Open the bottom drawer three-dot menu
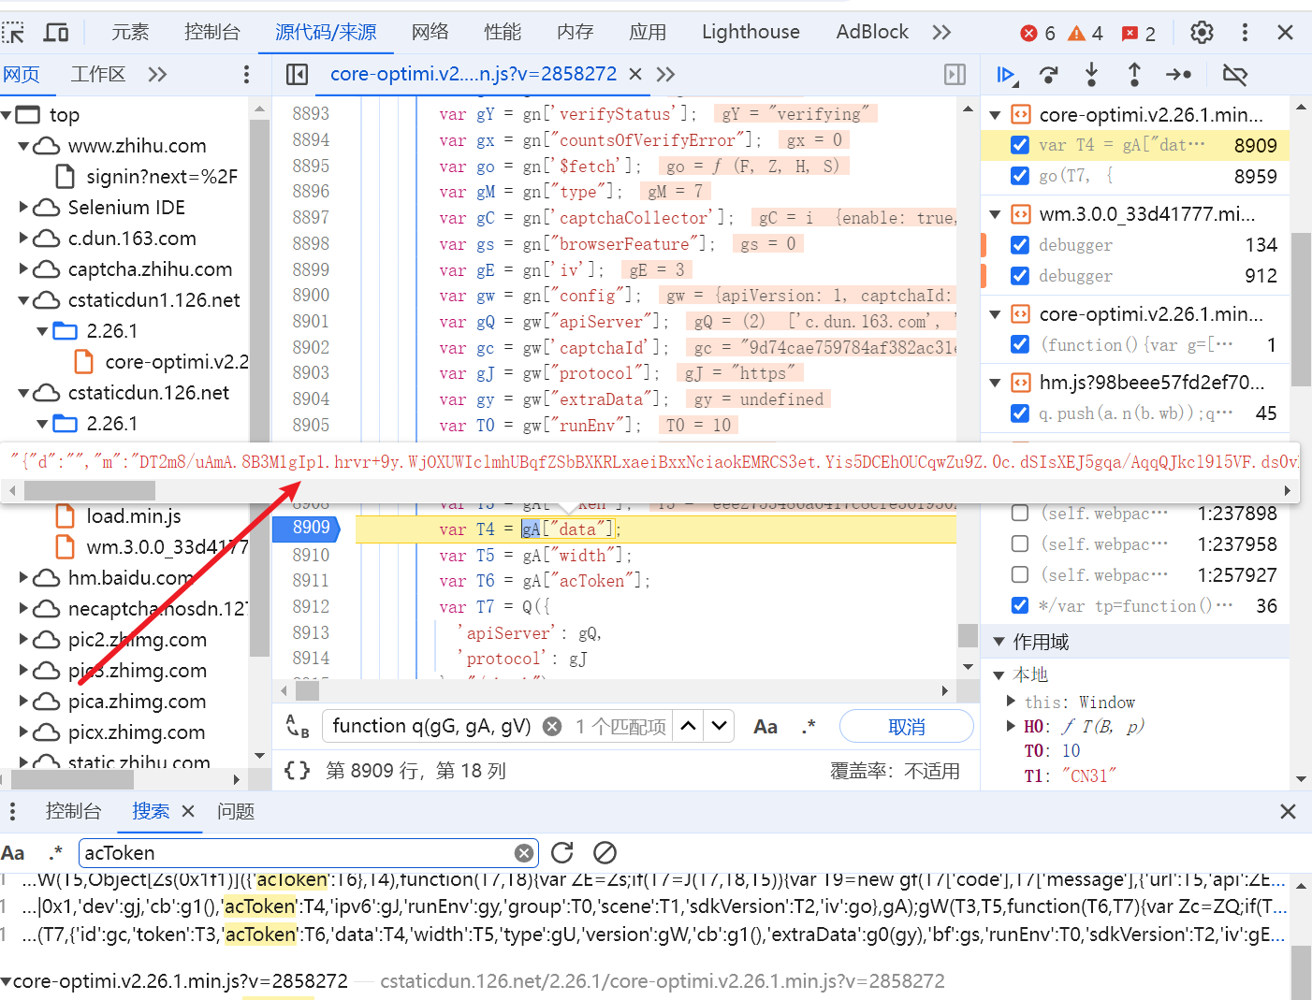Image resolution: width=1312 pixels, height=1000 pixels. click(x=12, y=811)
